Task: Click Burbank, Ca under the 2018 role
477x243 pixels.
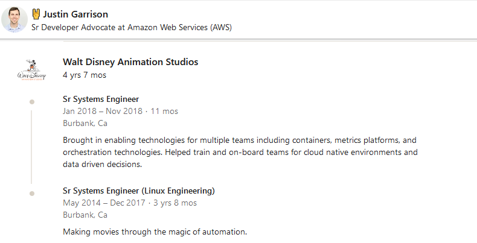Action: pos(85,123)
